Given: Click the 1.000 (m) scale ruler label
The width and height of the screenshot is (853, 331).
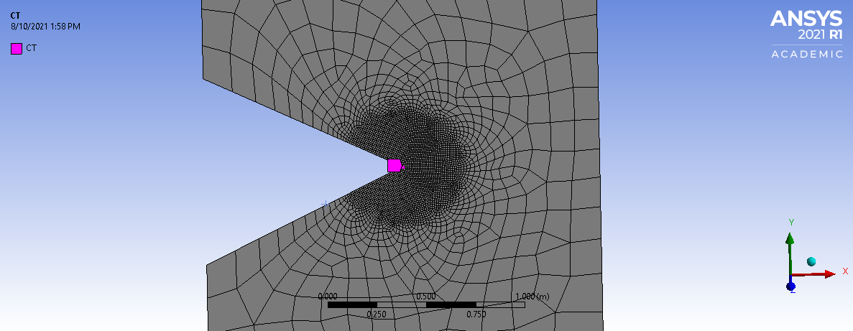Looking at the screenshot, I should click(532, 297).
